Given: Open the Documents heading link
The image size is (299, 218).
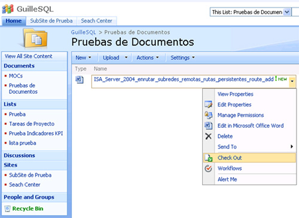Looking at the screenshot, I should coord(19,66).
